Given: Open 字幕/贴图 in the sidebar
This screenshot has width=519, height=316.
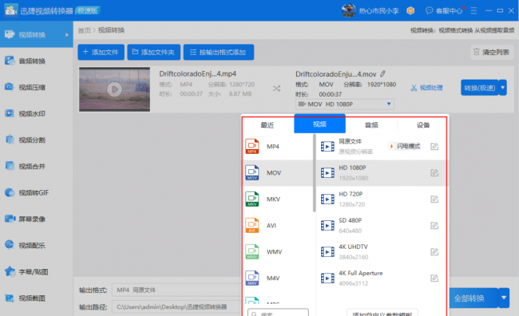Looking at the screenshot, I should coord(36,271).
